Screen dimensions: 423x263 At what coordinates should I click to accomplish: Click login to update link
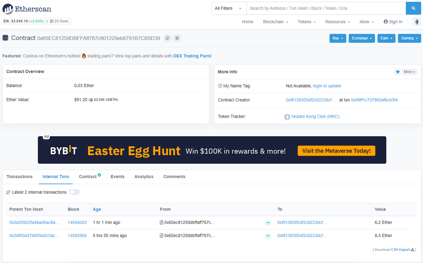(327, 86)
